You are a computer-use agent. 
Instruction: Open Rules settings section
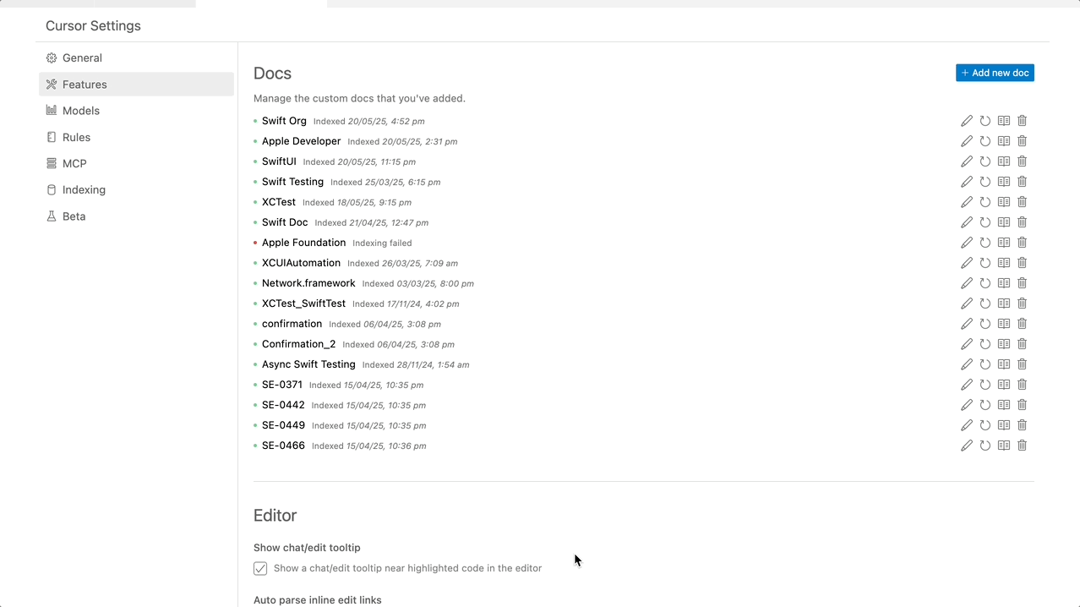tap(136, 137)
